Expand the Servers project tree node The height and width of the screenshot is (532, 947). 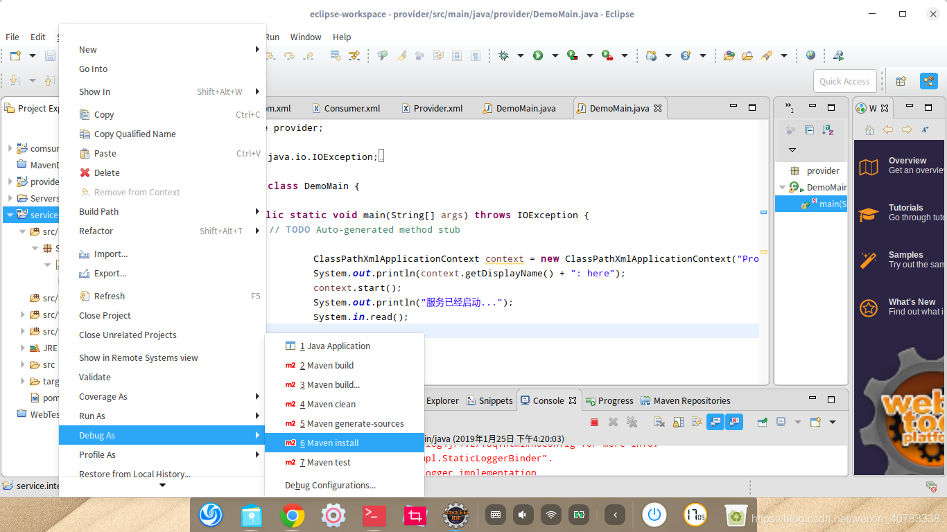coord(10,198)
